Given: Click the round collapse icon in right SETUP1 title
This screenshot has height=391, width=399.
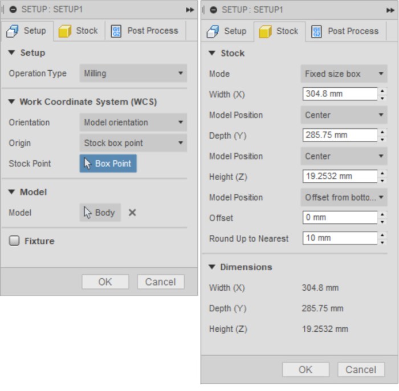Looking at the screenshot, I should point(213,10).
